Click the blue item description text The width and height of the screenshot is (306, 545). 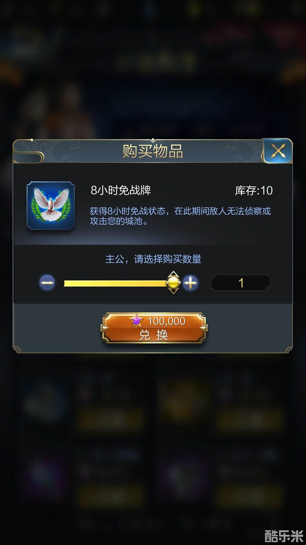[x=180, y=216]
